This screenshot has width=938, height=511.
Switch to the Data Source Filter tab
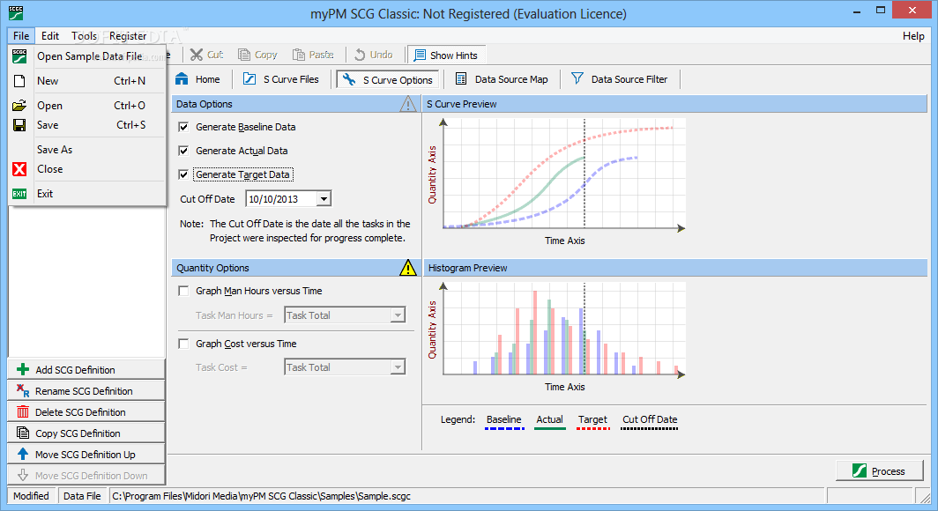point(619,79)
